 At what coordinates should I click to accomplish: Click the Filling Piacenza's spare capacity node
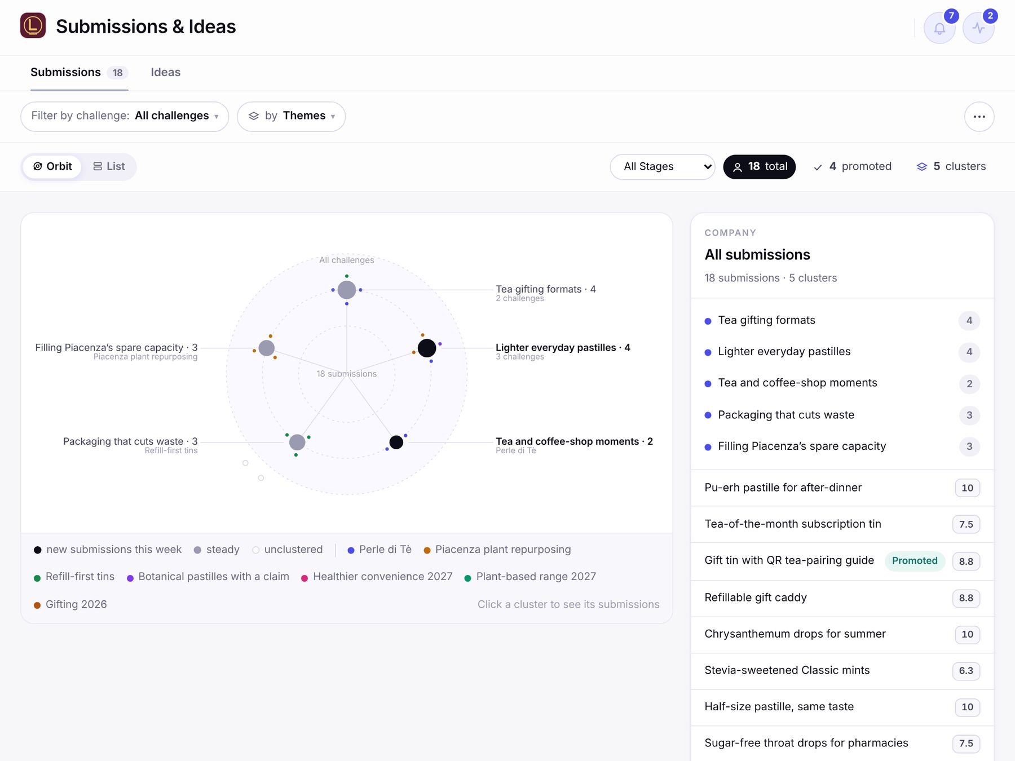[x=267, y=348]
